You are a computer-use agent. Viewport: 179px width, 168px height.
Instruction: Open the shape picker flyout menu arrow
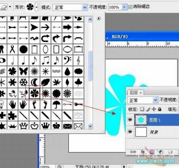(98, 19)
